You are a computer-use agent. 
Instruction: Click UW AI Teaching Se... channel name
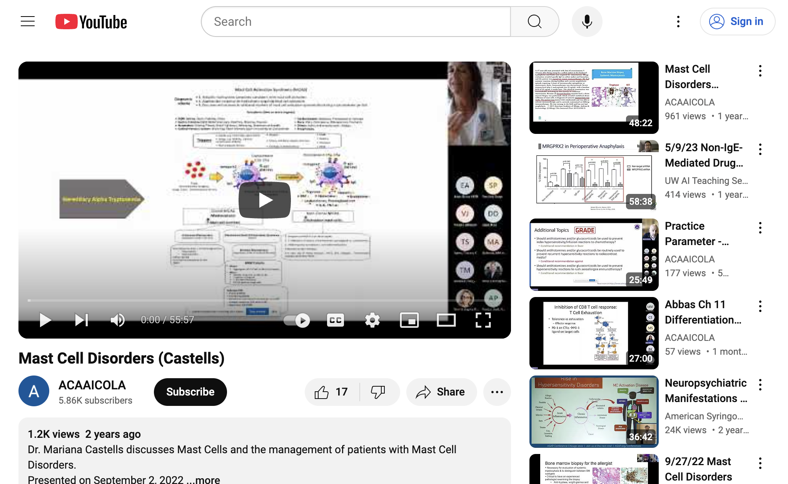click(x=706, y=181)
